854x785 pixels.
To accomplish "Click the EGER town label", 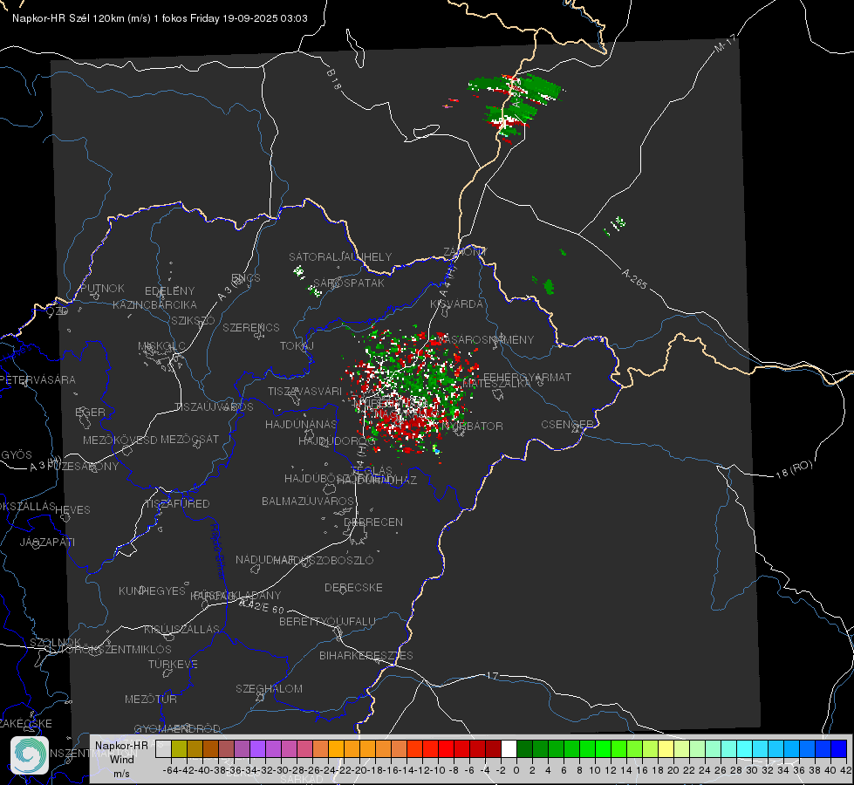I will click(90, 413).
